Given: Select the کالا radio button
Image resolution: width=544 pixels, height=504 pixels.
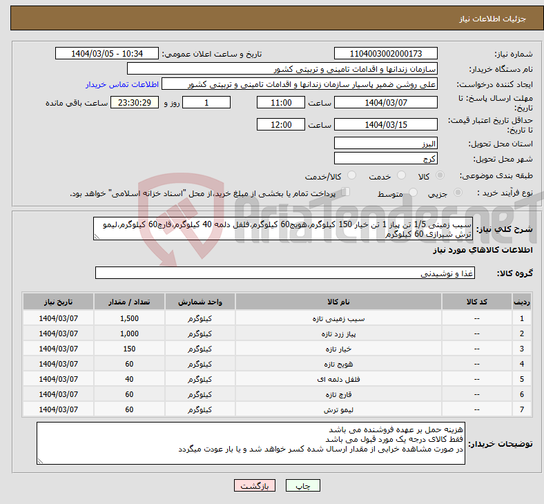Looking at the screenshot, I should (x=440, y=175).
